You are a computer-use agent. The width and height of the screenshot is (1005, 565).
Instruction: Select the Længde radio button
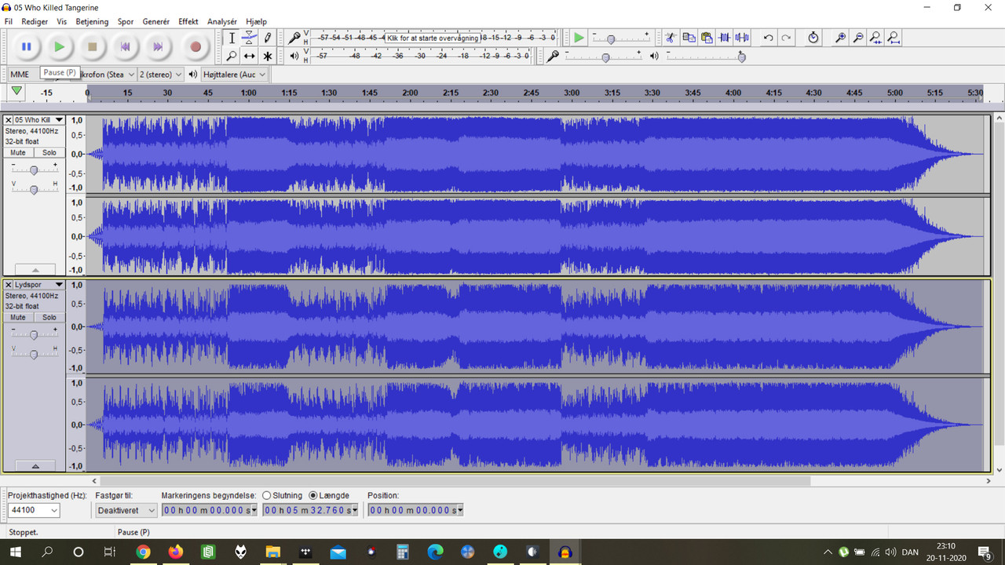point(313,496)
